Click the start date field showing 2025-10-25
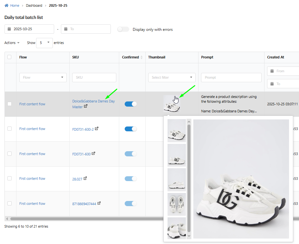The image size is (299, 244). tap(29, 29)
